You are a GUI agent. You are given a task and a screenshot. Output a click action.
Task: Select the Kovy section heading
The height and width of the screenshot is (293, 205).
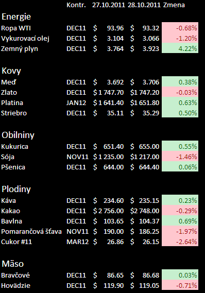click(x=11, y=71)
